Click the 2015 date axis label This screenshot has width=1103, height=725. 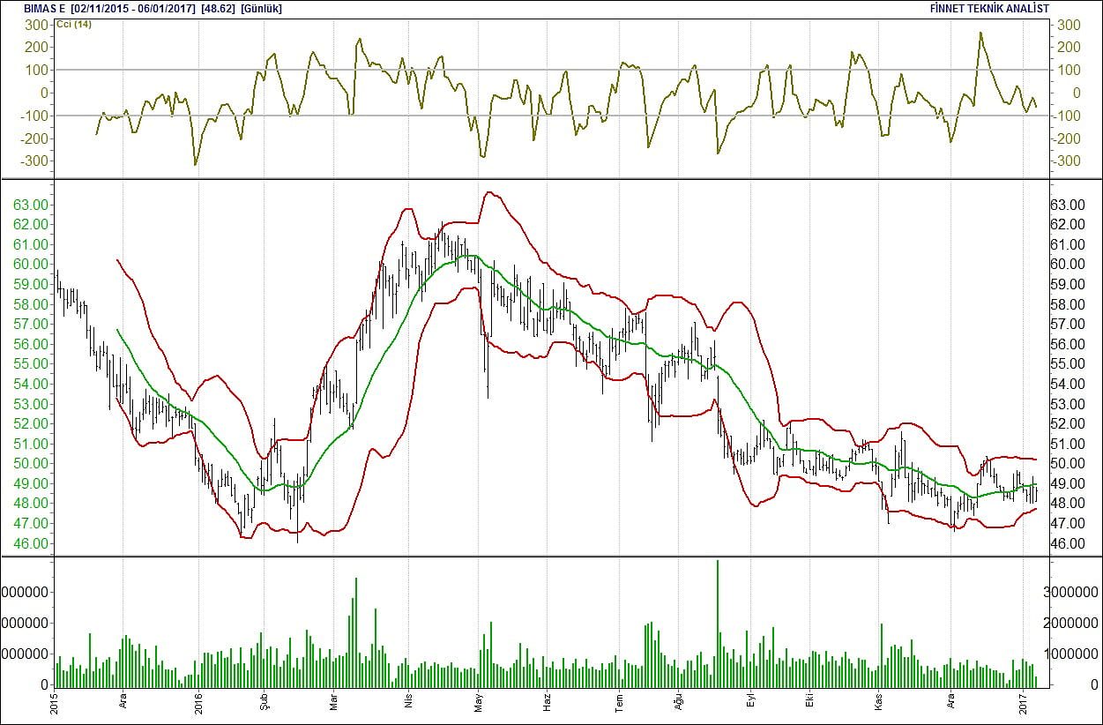point(54,703)
